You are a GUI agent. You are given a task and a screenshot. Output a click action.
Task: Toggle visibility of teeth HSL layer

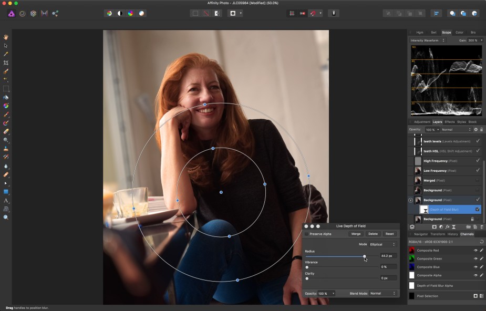pos(478,151)
